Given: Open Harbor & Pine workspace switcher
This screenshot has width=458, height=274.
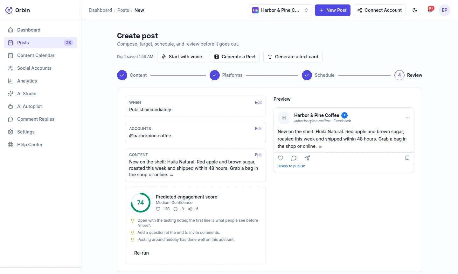Looking at the screenshot, I should pos(280,10).
